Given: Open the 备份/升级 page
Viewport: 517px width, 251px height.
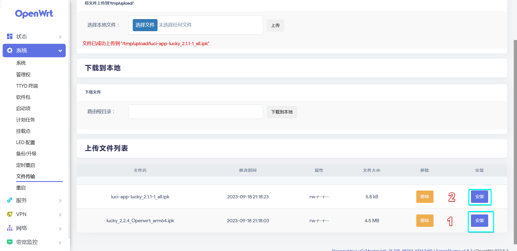Looking at the screenshot, I should click(x=26, y=153).
